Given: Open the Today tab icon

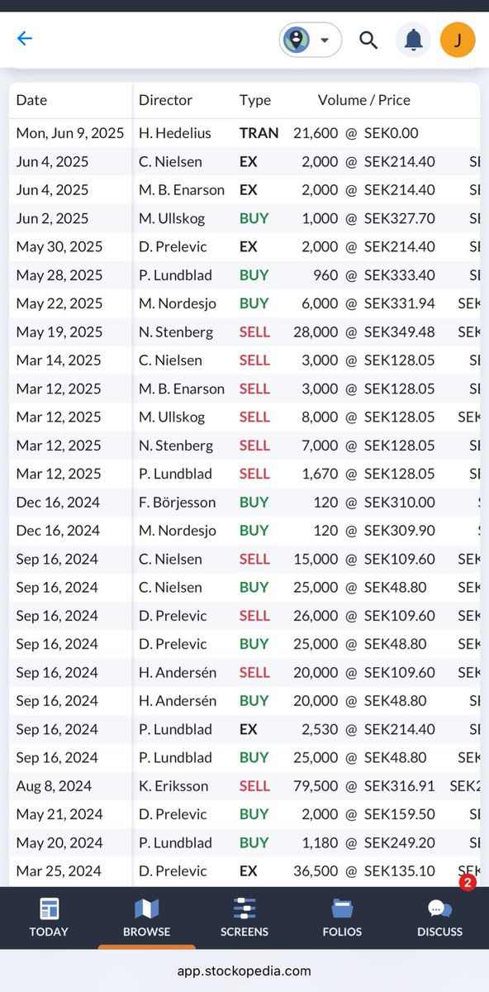Looking at the screenshot, I should point(49,910).
